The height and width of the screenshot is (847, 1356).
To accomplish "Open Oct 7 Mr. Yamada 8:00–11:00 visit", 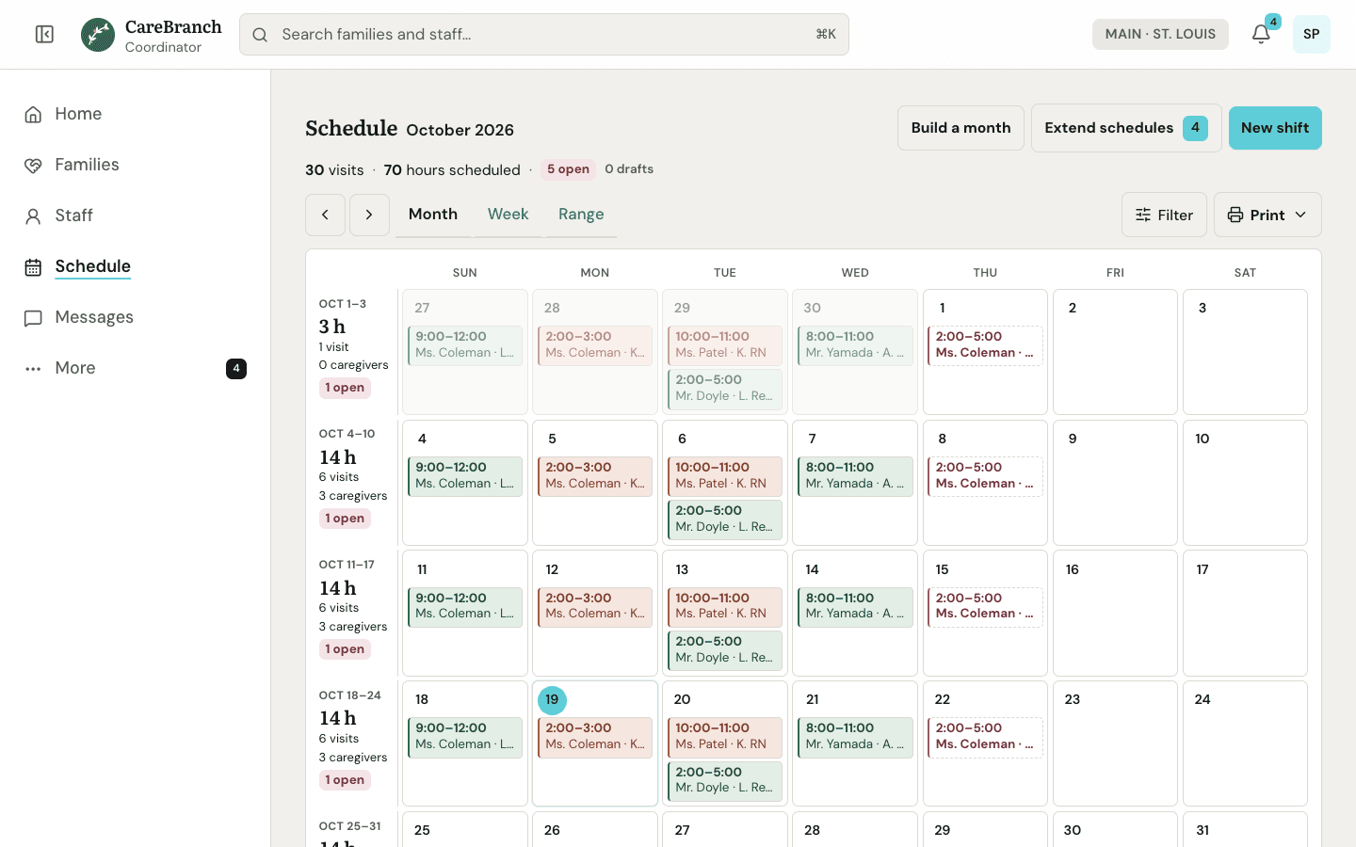I will click(x=855, y=476).
